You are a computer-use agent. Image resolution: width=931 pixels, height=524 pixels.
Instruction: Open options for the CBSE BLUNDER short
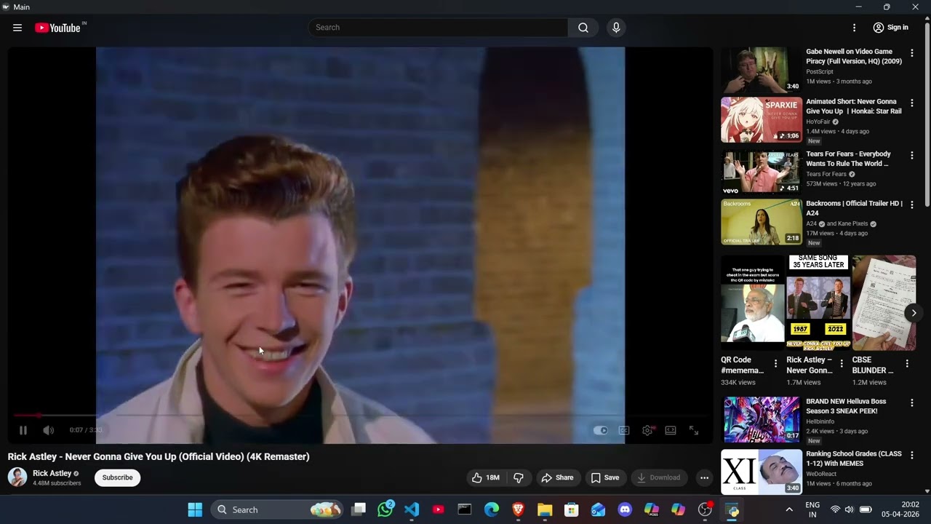[907, 363]
